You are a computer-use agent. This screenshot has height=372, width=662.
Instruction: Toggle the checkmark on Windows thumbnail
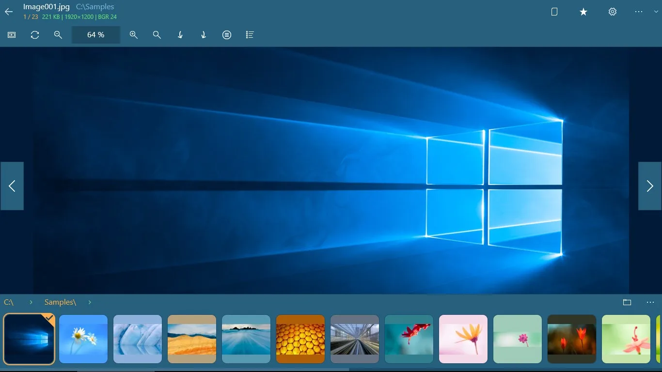(x=49, y=317)
